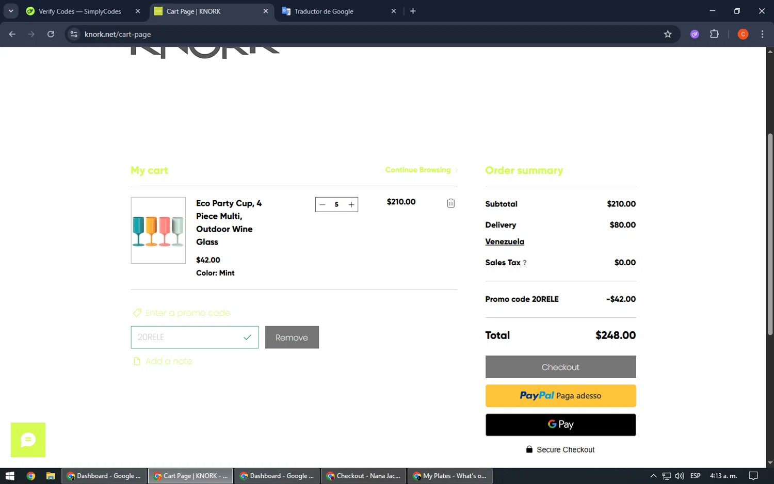
Task: Show hidden system tray icons
Action: point(653,476)
